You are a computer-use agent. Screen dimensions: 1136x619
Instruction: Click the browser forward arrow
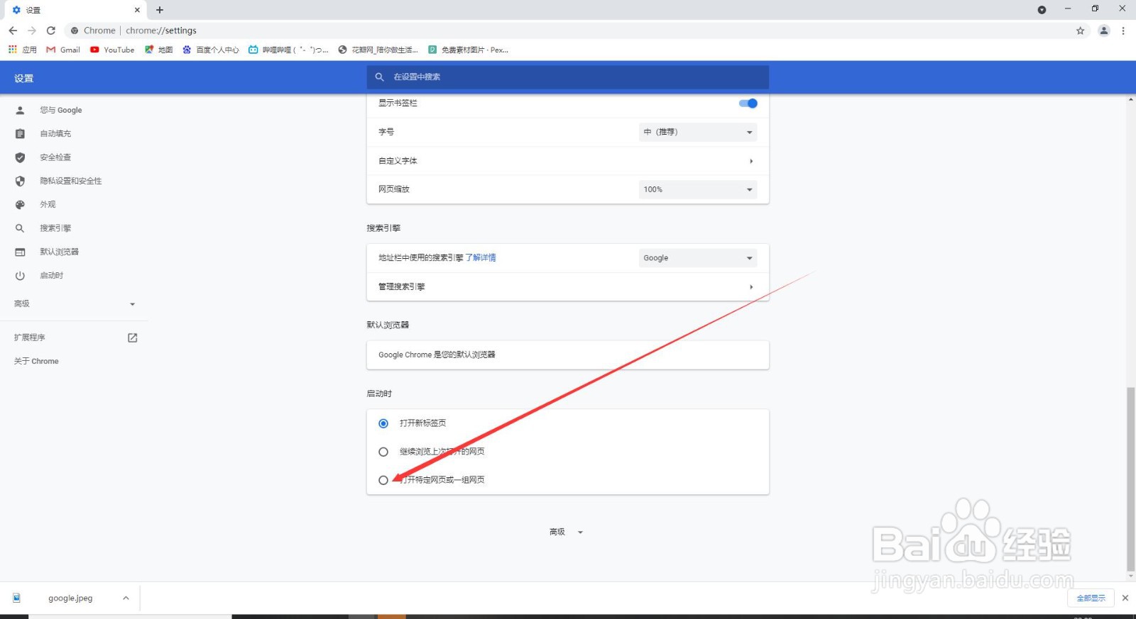[x=32, y=30]
